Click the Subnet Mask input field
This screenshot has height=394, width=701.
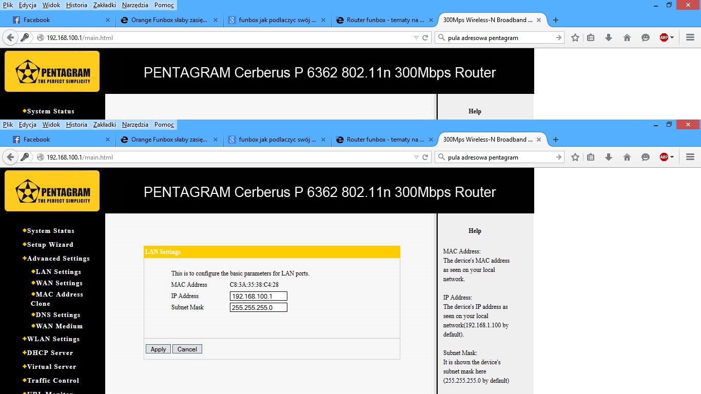pos(259,308)
